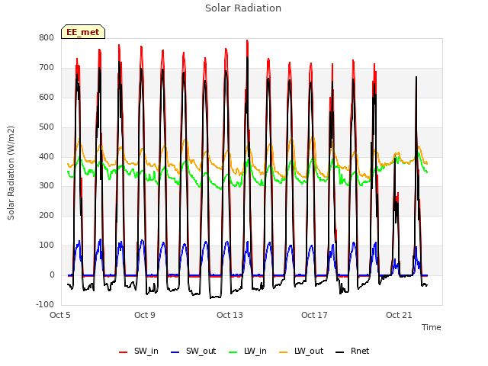This screenshot has width=488, height=366.
Task: Click the 100 y-axis tick label
Action: pyautogui.click(x=47, y=246)
